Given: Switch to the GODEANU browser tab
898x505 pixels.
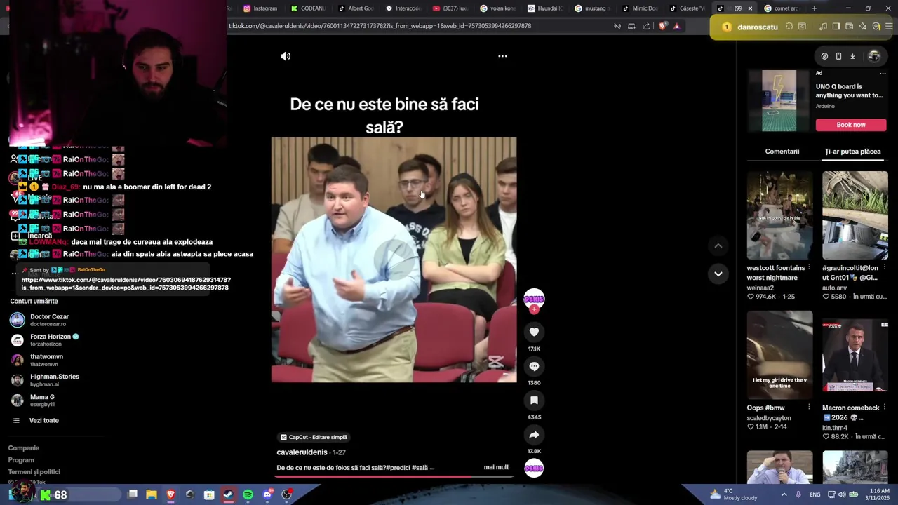Looking at the screenshot, I should pyautogui.click(x=309, y=8).
